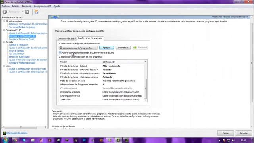Select 'Configurar múltiples pantallas' task

[22, 63]
